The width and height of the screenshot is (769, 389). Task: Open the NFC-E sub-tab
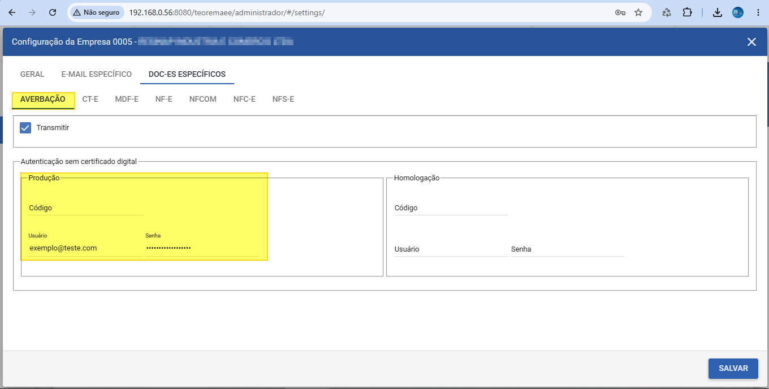(244, 100)
